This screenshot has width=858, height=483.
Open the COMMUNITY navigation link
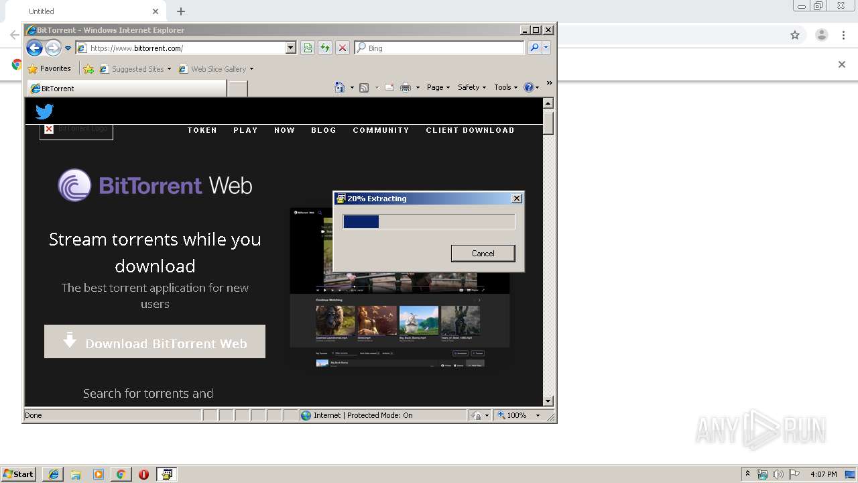(x=381, y=130)
